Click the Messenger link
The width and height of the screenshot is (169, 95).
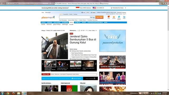48,12
